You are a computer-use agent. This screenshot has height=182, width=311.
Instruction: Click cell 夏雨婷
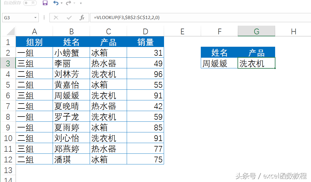[x=71, y=127]
